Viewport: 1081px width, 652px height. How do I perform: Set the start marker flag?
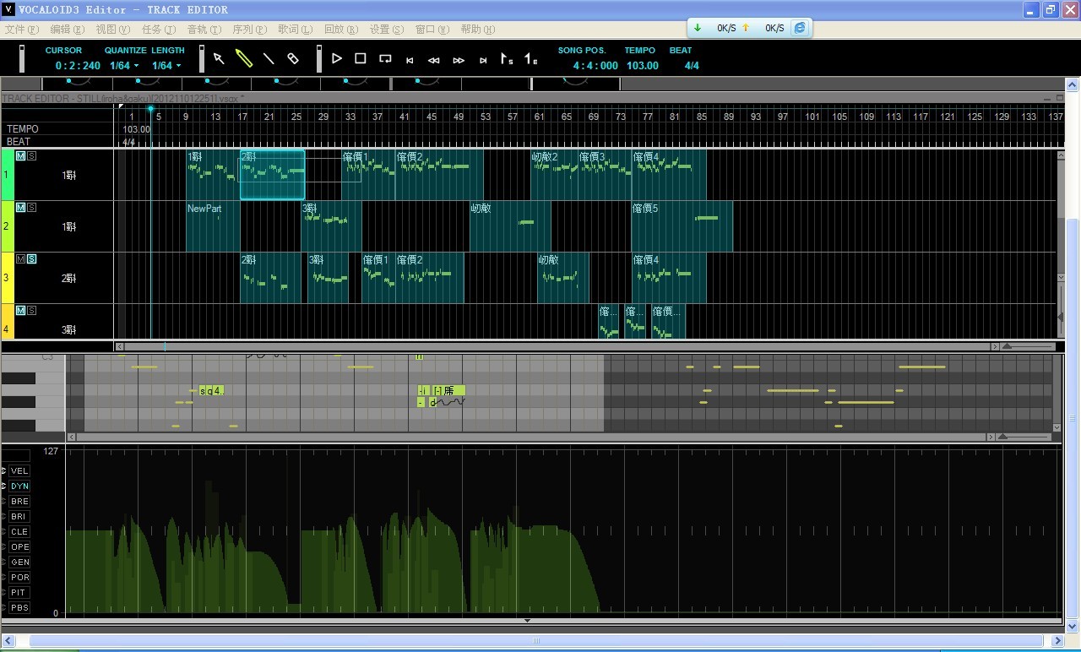(x=507, y=58)
